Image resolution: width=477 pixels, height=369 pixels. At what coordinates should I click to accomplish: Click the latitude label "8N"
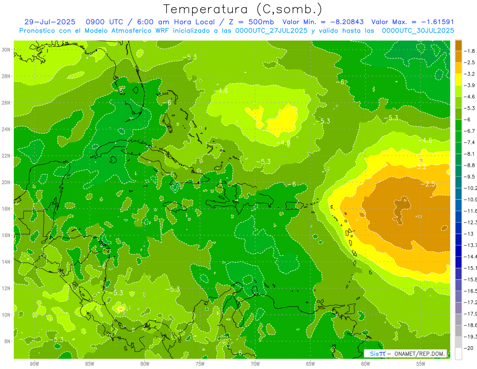(8, 341)
